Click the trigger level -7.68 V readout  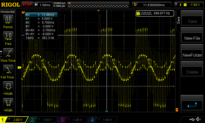pyautogui.click(x=195, y=5)
